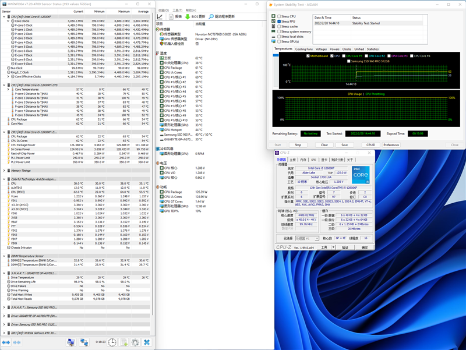The height and width of the screenshot is (350, 466).
Task: Switch to the Voltages tab in AIDA64
Action: click(x=321, y=49)
